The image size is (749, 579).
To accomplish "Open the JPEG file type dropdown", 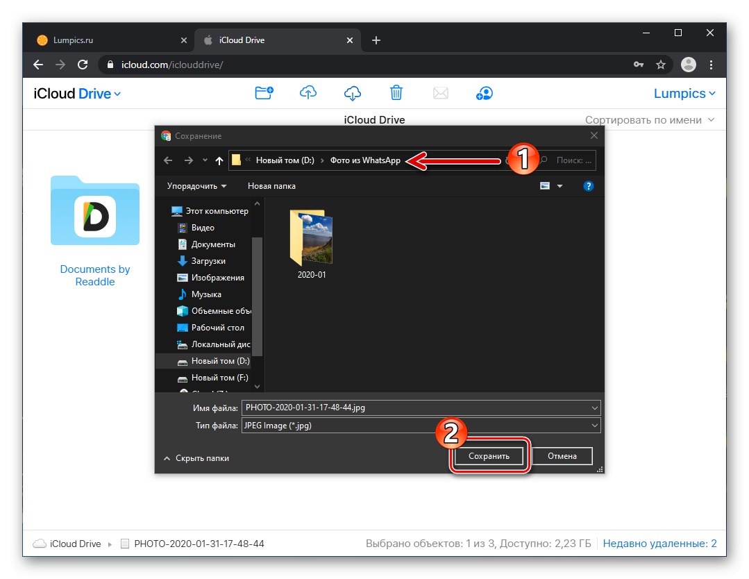I will (x=594, y=425).
